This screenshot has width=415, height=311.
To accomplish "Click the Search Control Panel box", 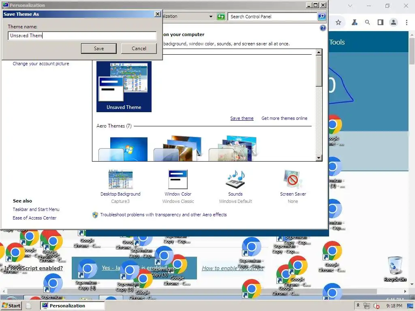I will 272,16.
